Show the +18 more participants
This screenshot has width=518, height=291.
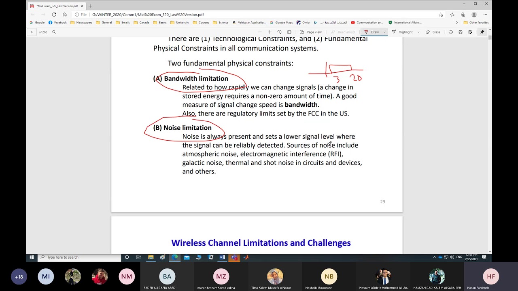(19, 277)
